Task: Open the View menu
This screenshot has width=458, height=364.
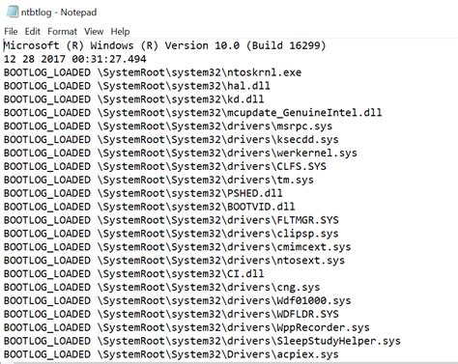Action: [94, 32]
